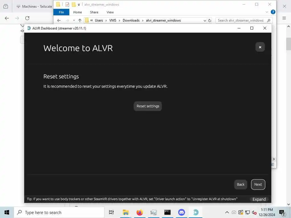Screen dimensions: 291x218
Task: Open the browser hamburger menu
Action: (x=284, y=18)
